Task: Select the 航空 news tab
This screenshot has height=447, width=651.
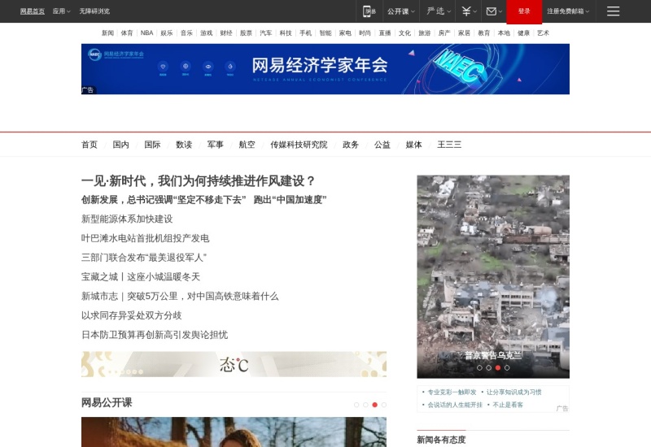Action: (247, 145)
